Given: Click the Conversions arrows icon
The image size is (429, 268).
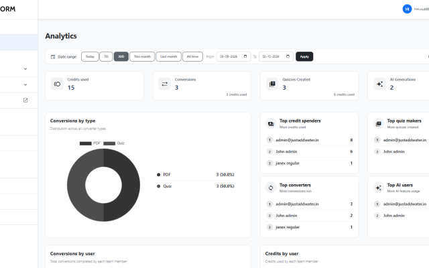Looking at the screenshot, I should tap(164, 84).
